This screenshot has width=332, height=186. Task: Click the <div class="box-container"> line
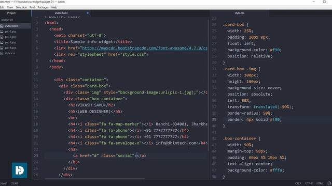tap(95, 99)
